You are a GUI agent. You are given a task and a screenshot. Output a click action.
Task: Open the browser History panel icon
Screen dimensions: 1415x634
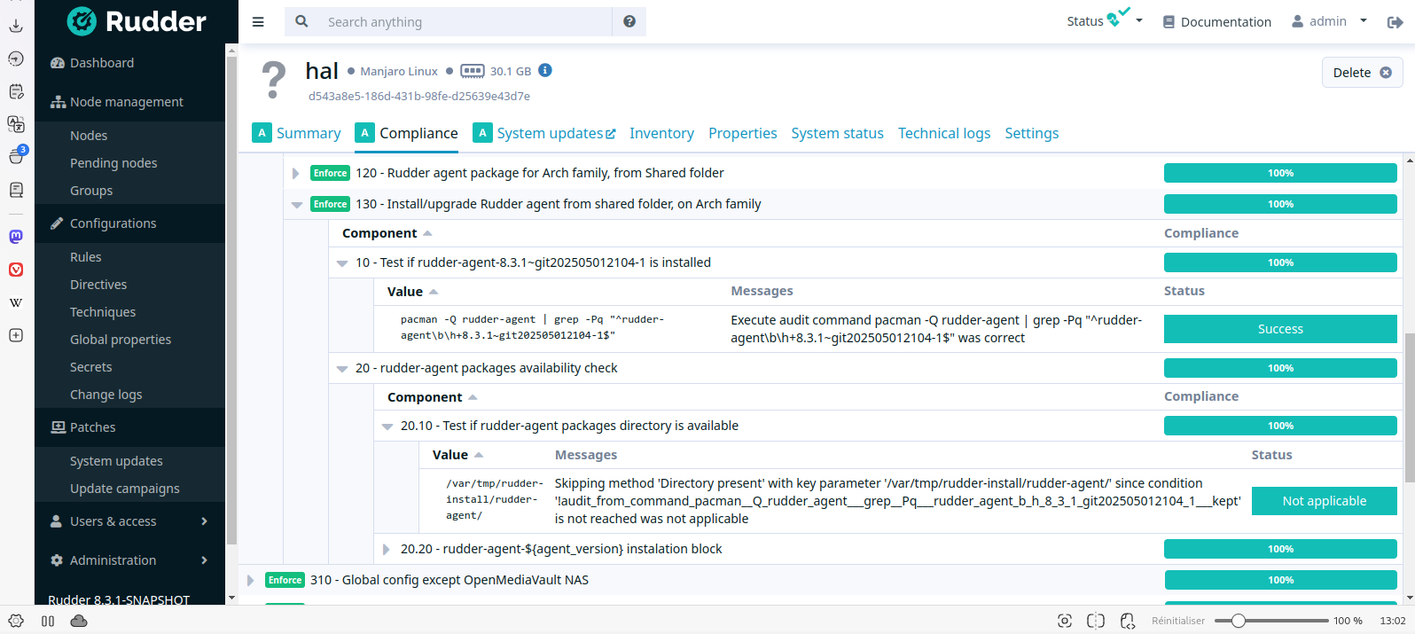16,59
